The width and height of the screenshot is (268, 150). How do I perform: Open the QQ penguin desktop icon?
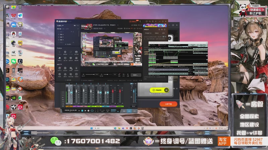pos(13,34)
